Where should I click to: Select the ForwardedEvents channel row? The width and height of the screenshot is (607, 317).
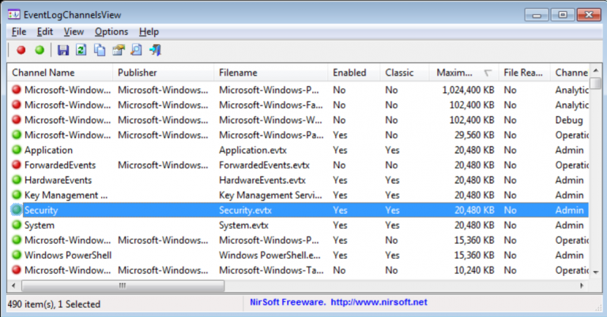tap(60, 166)
